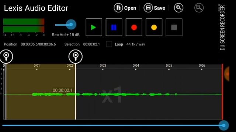The image size is (236, 132).
Task: Save the recording with Save button
Action: click(x=155, y=8)
